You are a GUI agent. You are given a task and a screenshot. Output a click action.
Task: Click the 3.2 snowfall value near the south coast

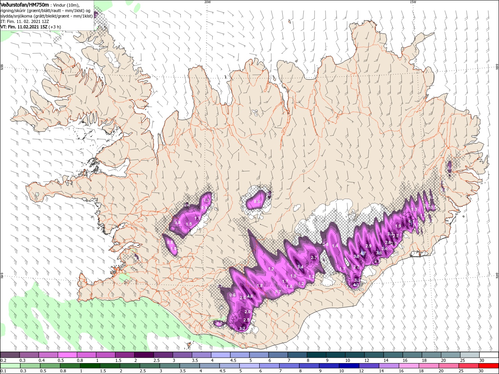pos(242,328)
